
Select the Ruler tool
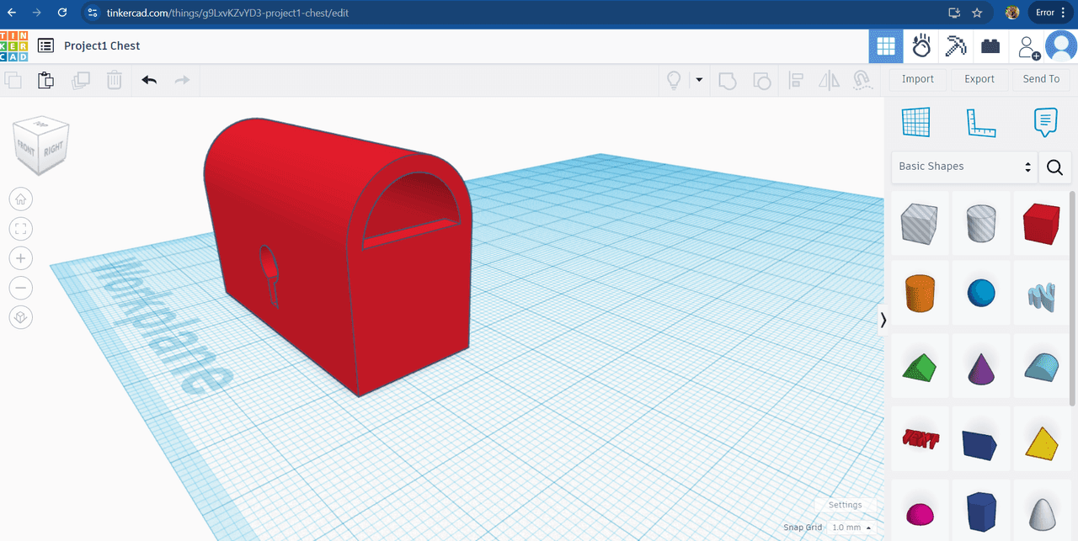tap(980, 122)
